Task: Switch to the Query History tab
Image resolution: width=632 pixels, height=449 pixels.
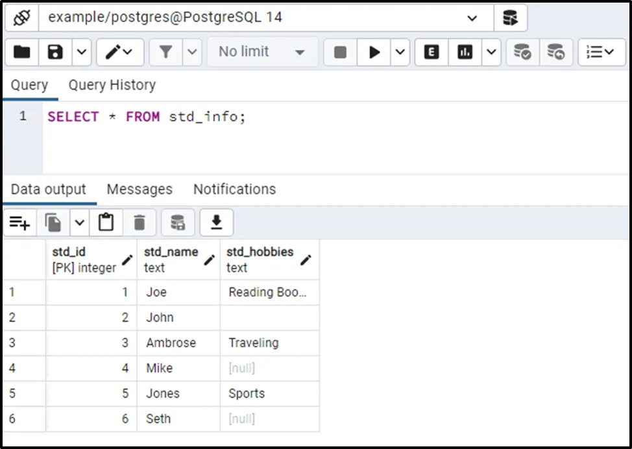Action: (112, 85)
